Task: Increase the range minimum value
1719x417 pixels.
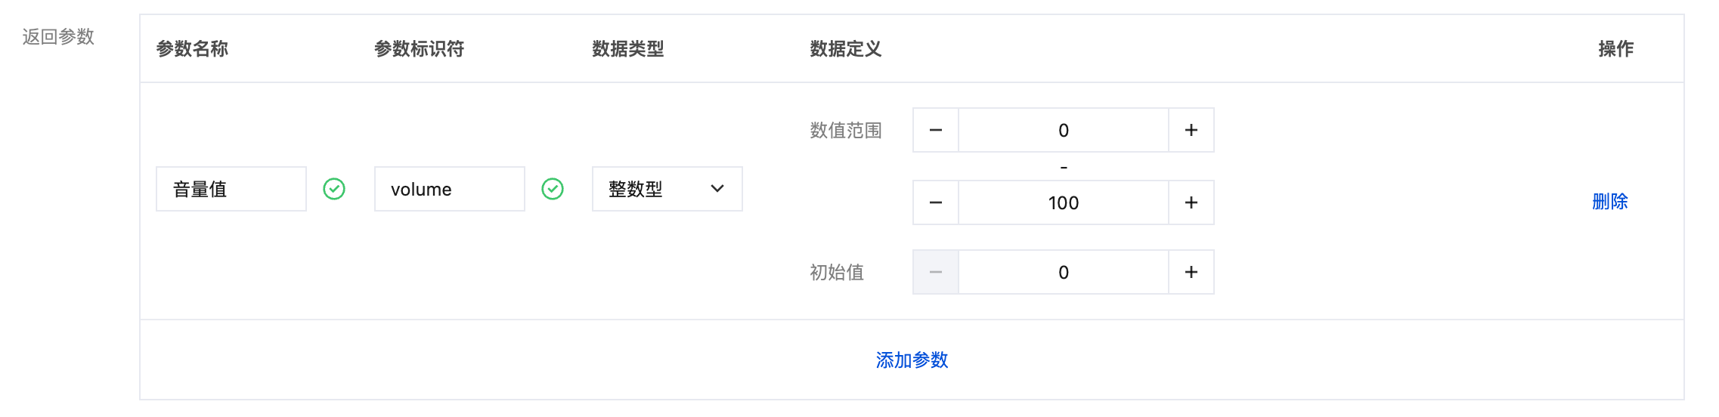Action: [x=1191, y=130]
